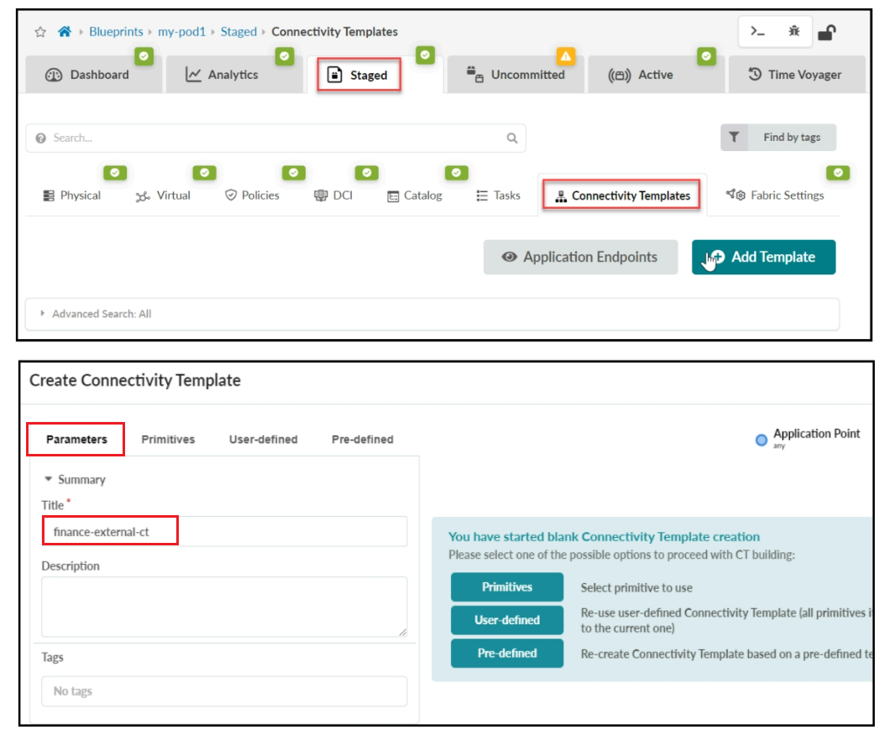Click the search magnifier icon
884x735 pixels.
tap(512, 138)
